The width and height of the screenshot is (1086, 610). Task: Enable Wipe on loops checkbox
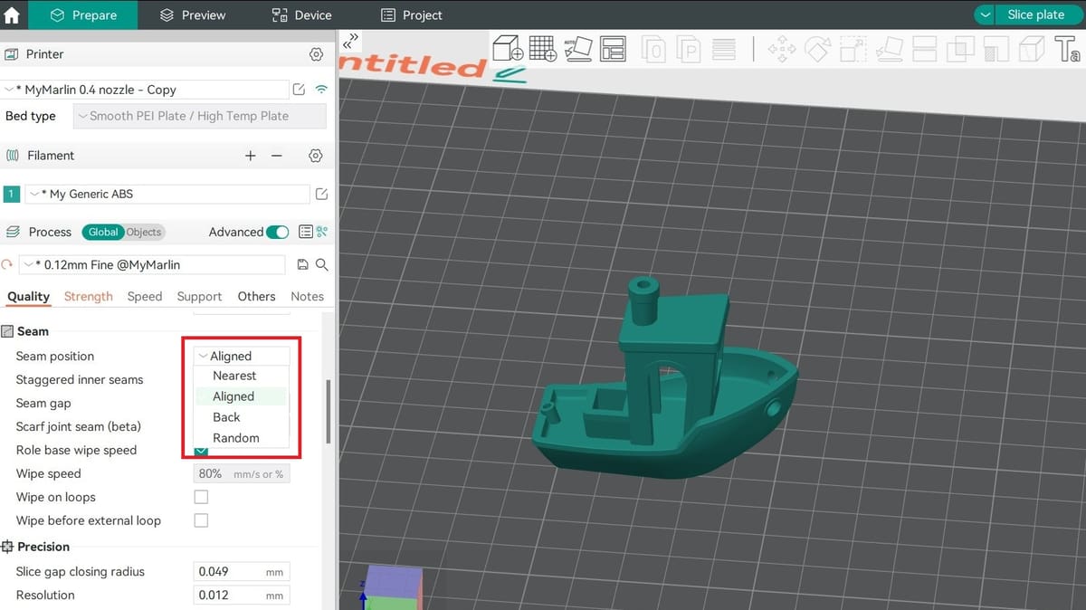[x=201, y=497]
